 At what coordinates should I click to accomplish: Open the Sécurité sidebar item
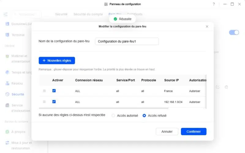(x=17, y=94)
